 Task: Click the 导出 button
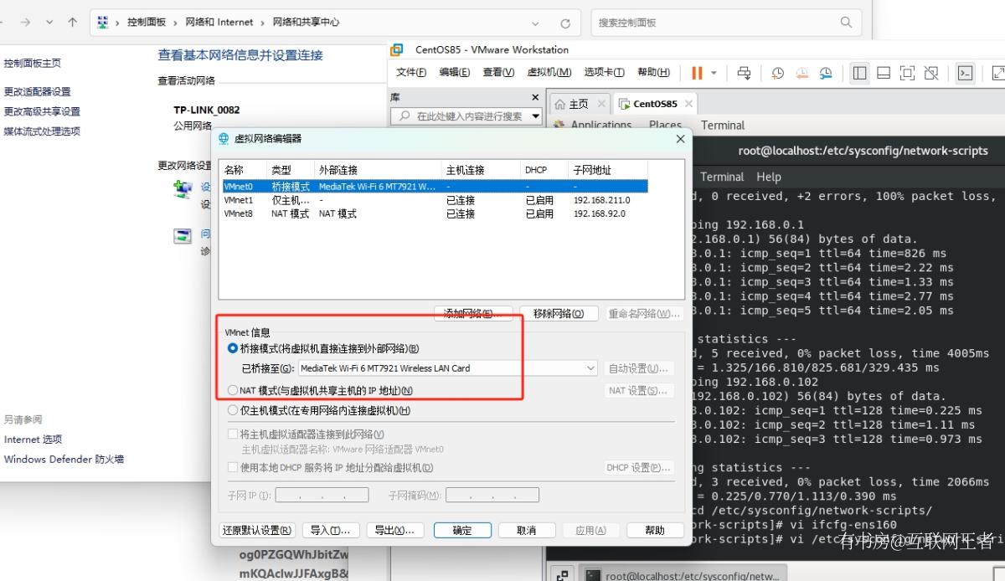click(394, 530)
